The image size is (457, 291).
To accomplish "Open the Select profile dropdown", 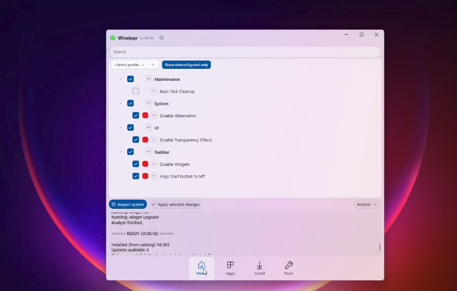I will click(x=135, y=65).
